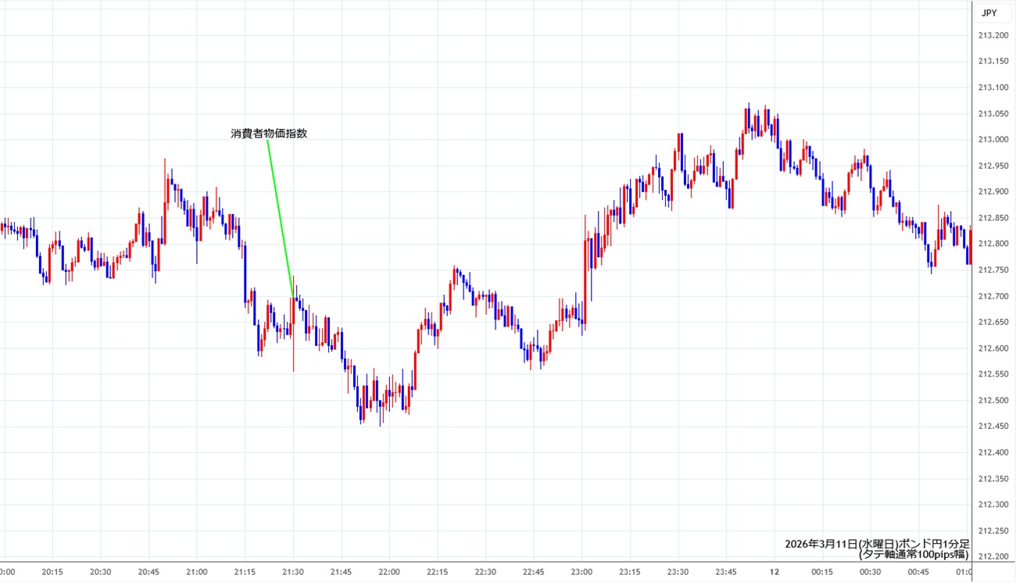
Task: Select the 212.700 price level label
Action: tap(993, 296)
